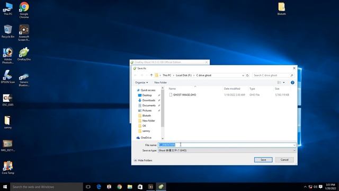Open Blototh folder in navigation pane
The height and width of the screenshot is (191, 339).
[147, 116]
